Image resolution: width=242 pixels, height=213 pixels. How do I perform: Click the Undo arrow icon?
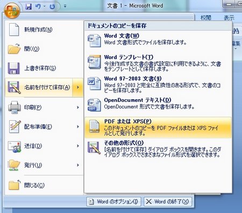tap(38, 6)
